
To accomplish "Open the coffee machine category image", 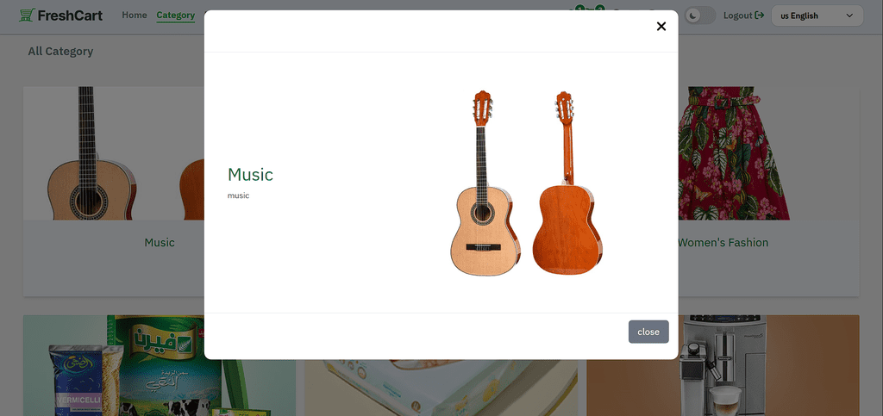I will click(723, 365).
